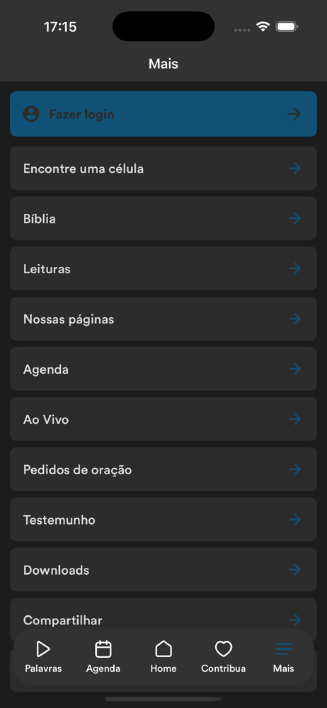Click the arrow icon on Fazer login
Image resolution: width=327 pixels, height=708 pixels.
coord(294,114)
